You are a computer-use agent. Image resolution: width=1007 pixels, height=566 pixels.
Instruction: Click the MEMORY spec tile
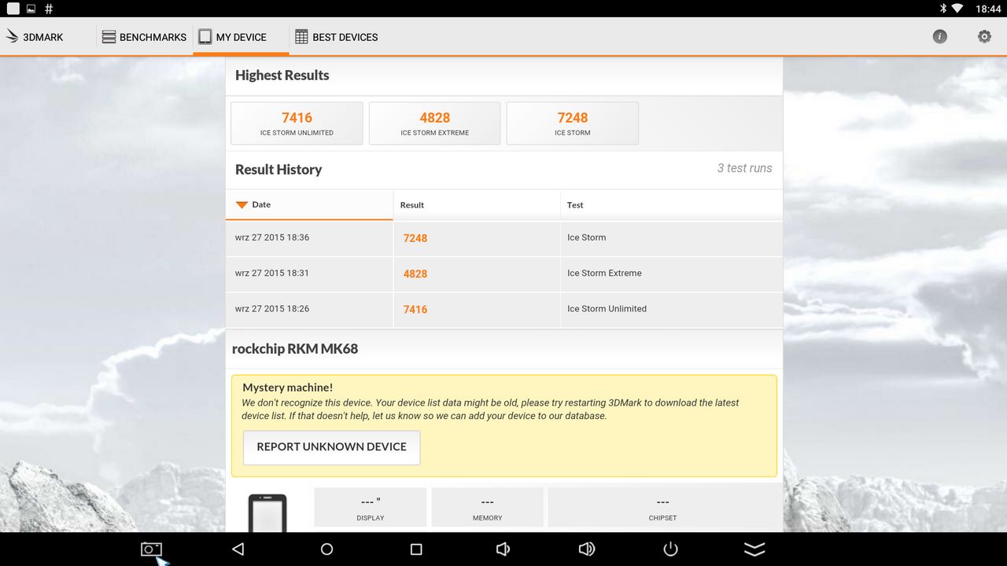click(487, 507)
